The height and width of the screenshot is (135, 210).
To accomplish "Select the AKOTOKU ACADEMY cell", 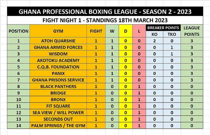I will [58, 60].
